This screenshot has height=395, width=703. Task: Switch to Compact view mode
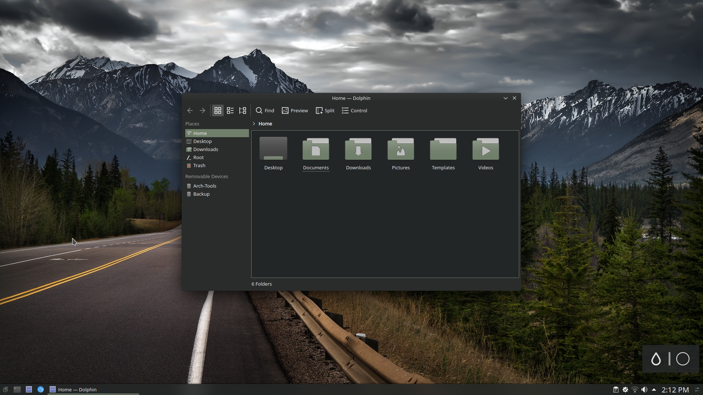tap(230, 110)
